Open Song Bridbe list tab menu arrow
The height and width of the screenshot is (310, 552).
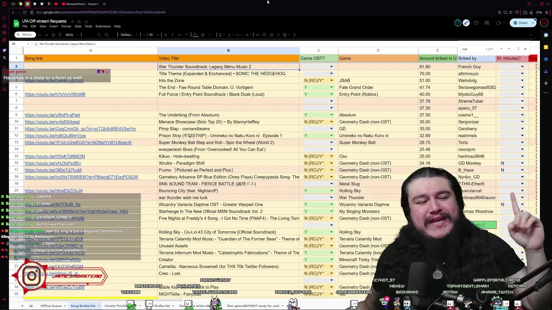99,306
